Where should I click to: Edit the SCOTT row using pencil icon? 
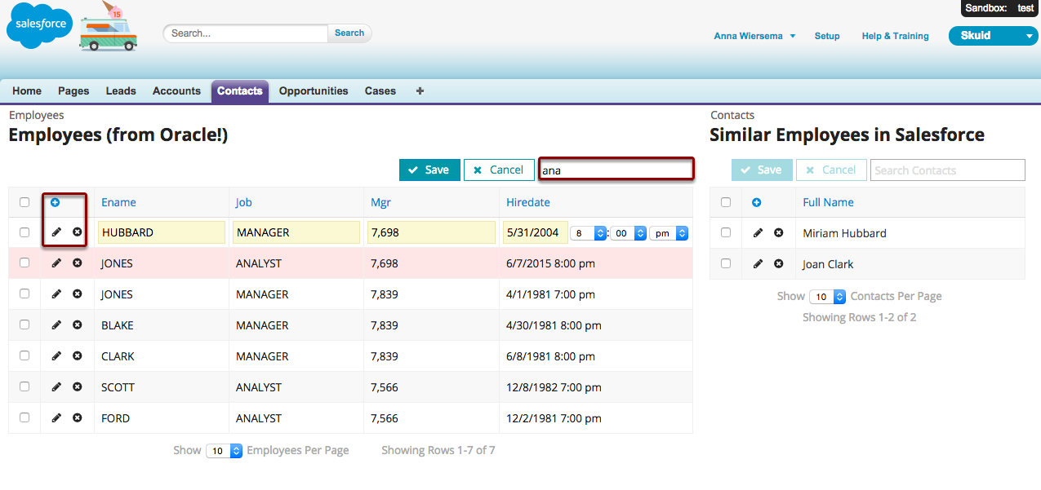point(56,387)
